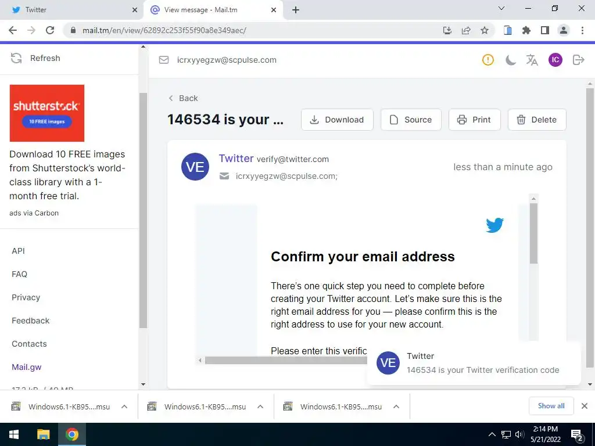The height and width of the screenshot is (446, 595).
Task: Open Chrome profile avatar icon
Action: (x=564, y=30)
